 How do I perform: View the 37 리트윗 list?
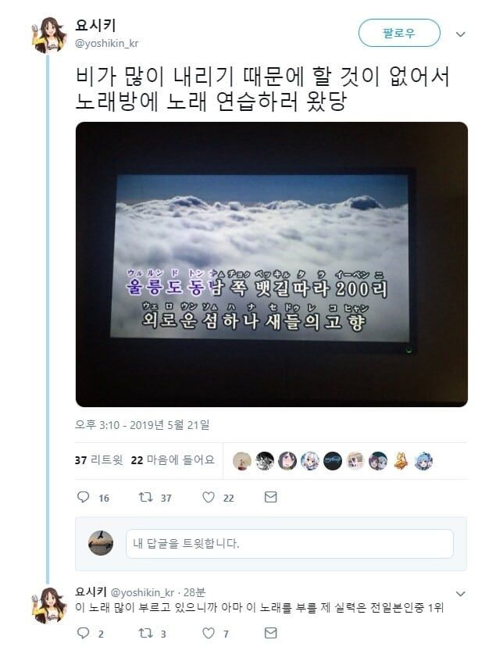(99, 460)
